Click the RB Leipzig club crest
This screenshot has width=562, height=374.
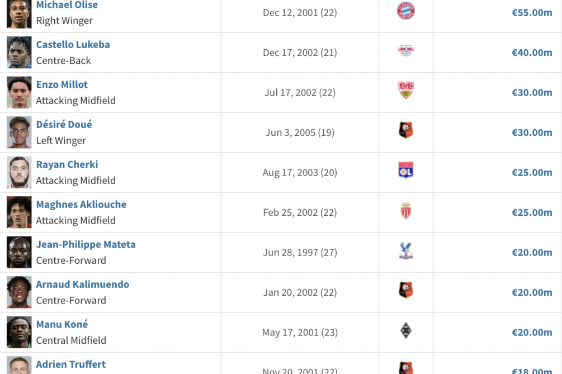(x=406, y=50)
